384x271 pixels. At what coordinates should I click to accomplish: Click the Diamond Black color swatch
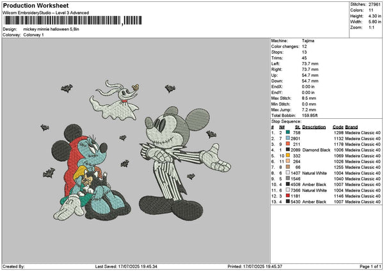point(288,150)
